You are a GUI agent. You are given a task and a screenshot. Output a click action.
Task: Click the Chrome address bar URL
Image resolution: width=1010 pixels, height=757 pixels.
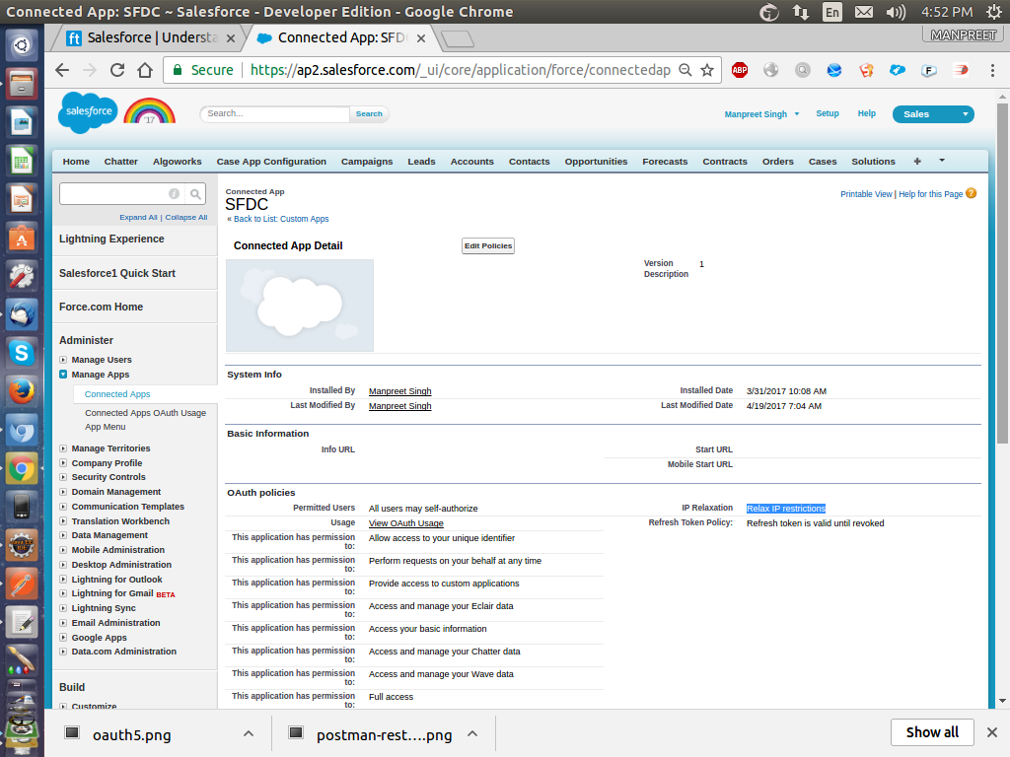[x=460, y=70]
